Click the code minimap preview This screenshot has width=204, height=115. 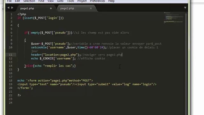pyautogui.click(x=174, y=18)
